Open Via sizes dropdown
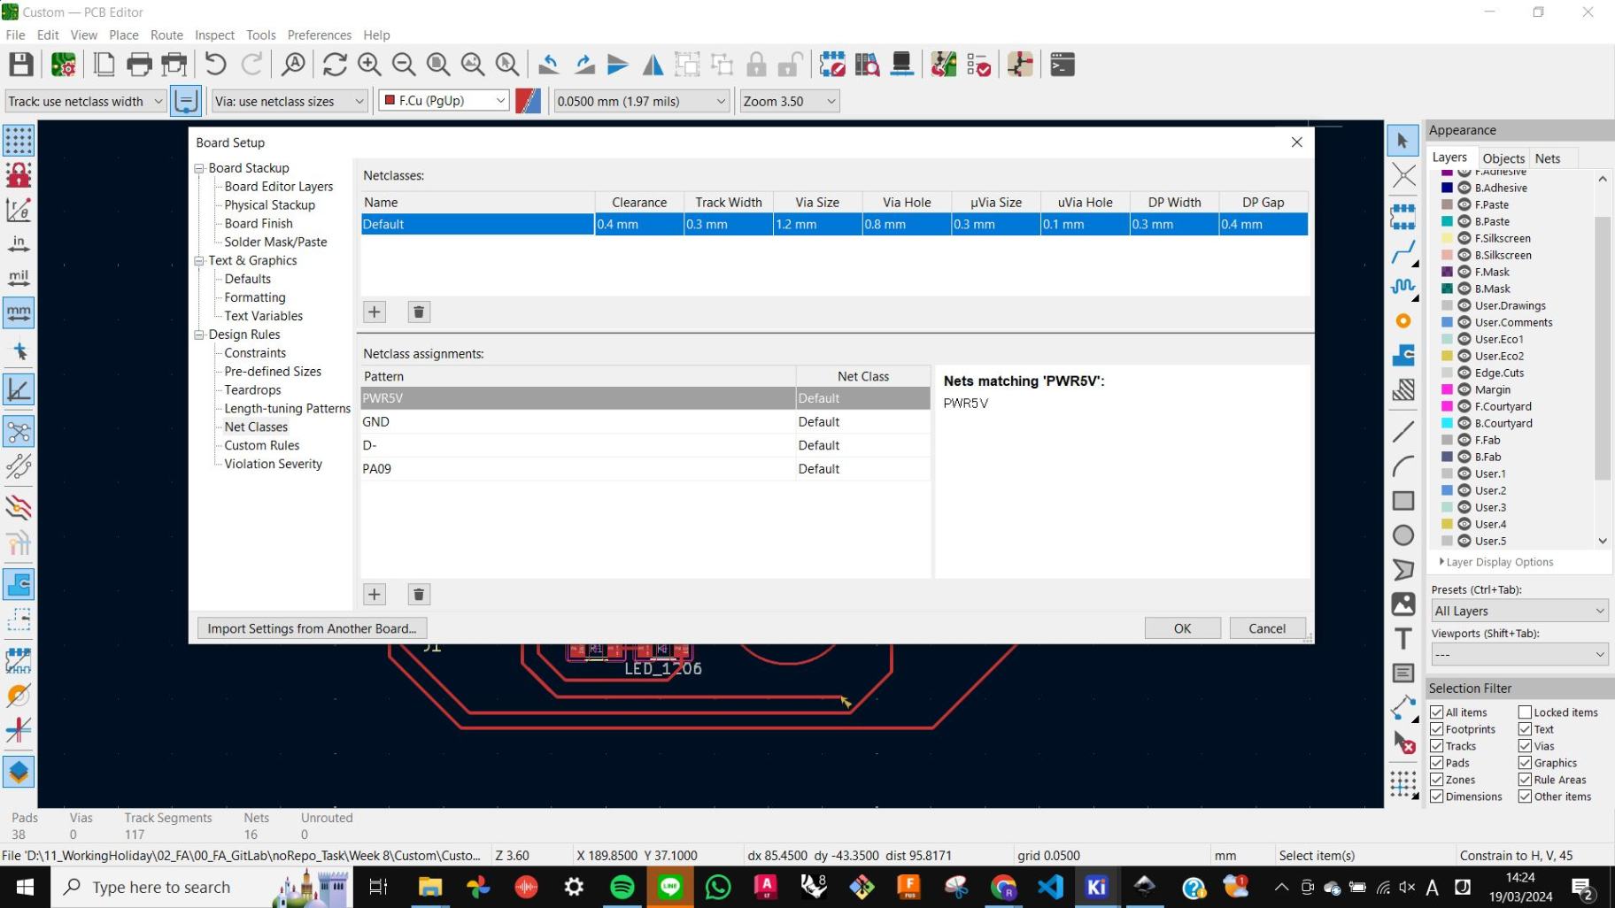The height and width of the screenshot is (908, 1615). [x=290, y=101]
